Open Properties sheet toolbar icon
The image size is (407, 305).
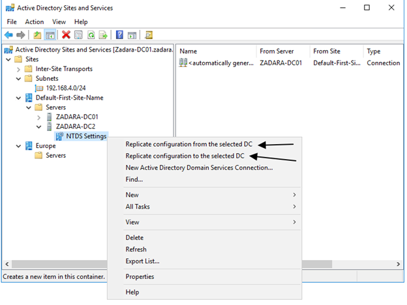pos(78,35)
